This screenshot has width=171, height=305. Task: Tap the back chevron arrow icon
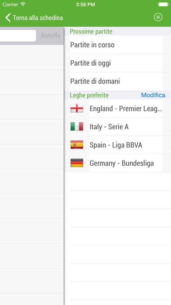[x=8, y=18]
